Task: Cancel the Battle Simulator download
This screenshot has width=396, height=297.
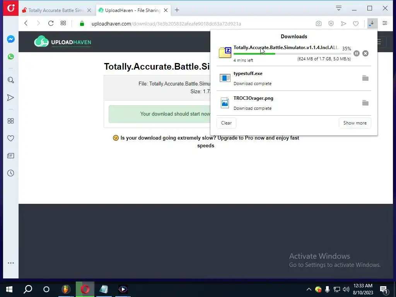Action: click(365, 53)
